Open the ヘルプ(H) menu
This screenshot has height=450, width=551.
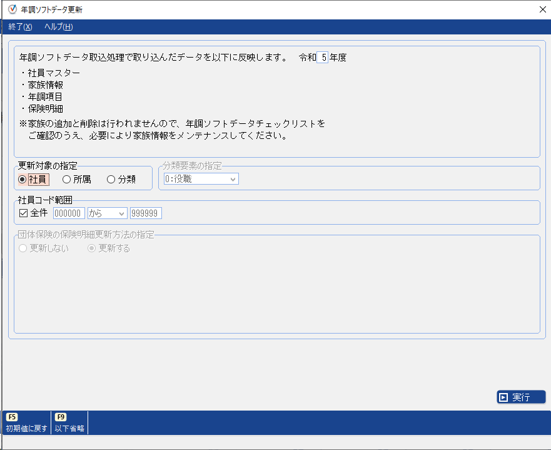(58, 27)
